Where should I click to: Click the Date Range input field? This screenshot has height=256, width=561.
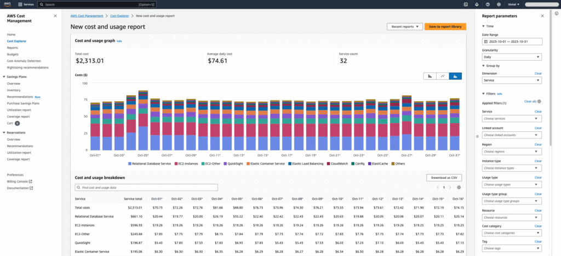pos(512,42)
